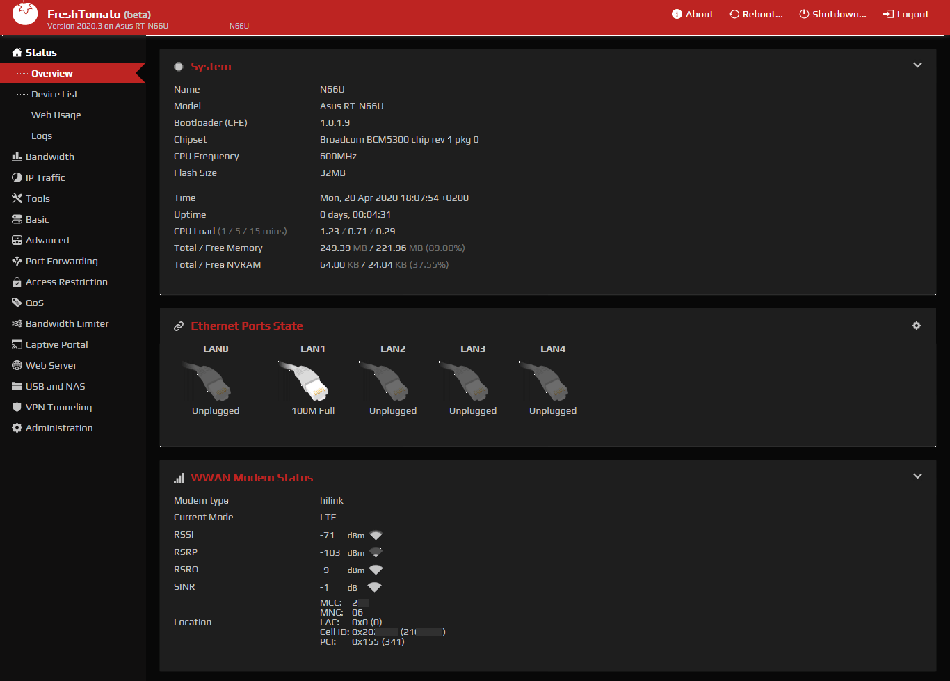This screenshot has width=950, height=681.
Task: Click the IP Traffic pie icon
Action: tap(17, 177)
